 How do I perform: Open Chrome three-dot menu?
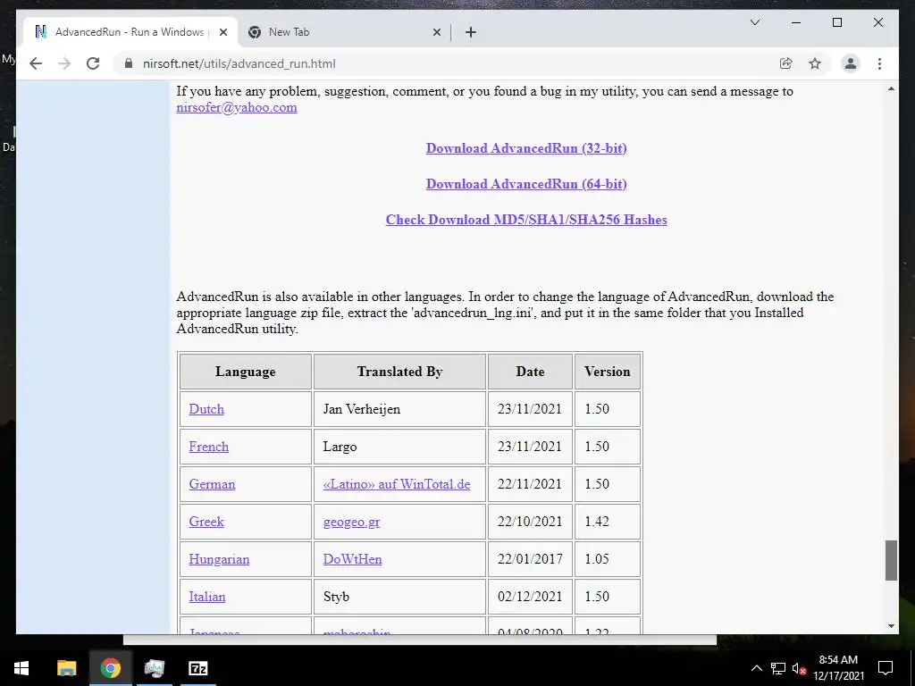tap(879, 63)
